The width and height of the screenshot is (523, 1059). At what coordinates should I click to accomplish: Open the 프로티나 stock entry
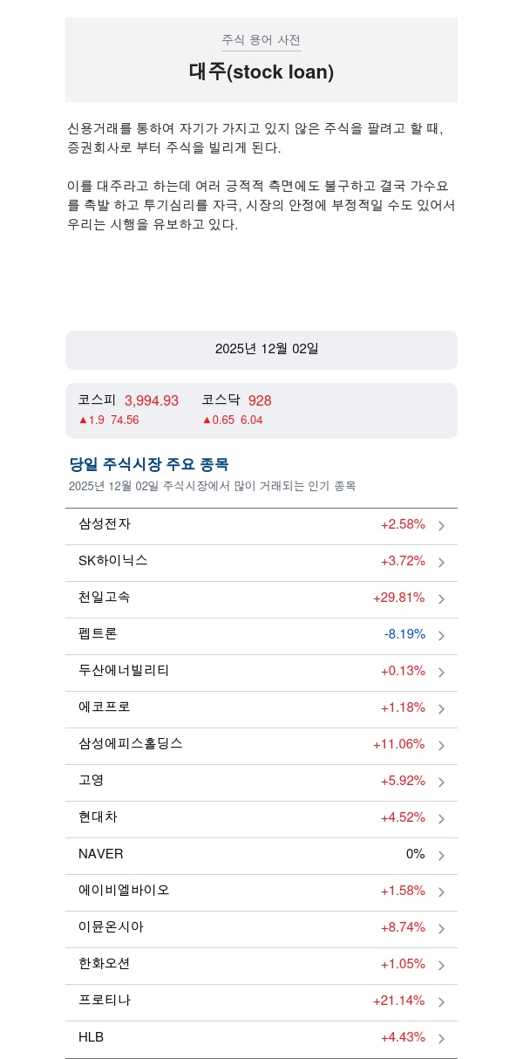104,1001
